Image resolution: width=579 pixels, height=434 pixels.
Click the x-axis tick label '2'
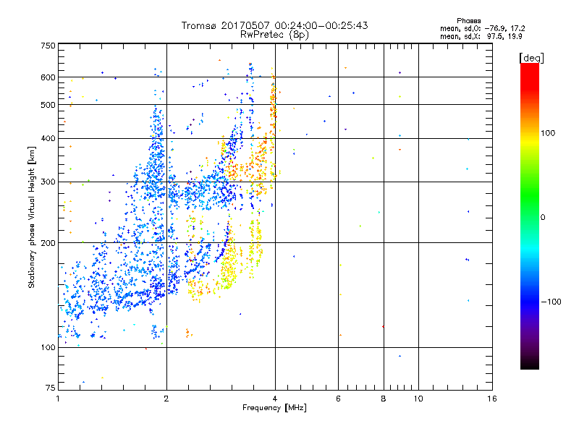click(x=166, y=399)
